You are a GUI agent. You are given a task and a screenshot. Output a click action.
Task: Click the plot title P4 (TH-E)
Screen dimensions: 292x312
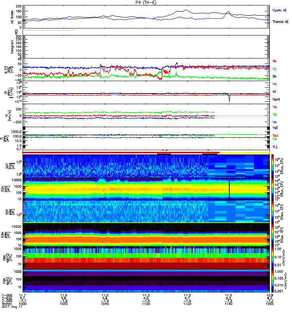pyautogui.click(x=146, y=2)
